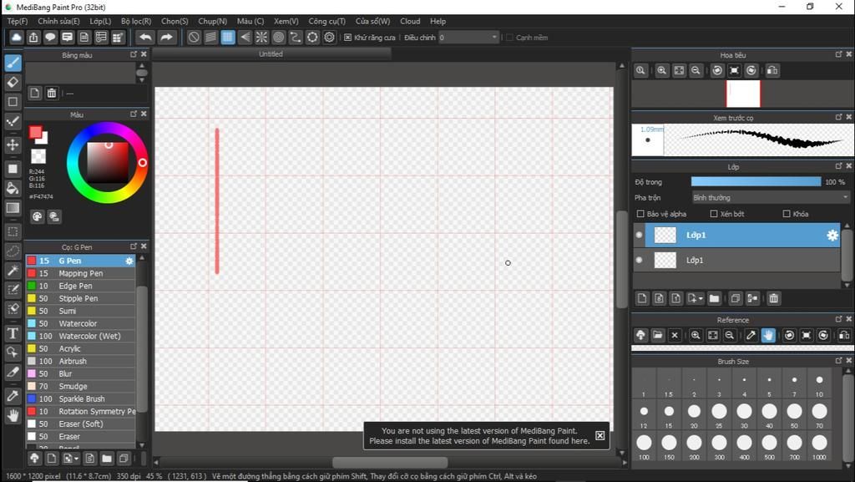Adjust the Độ trong opacity slider

(756, 181)
